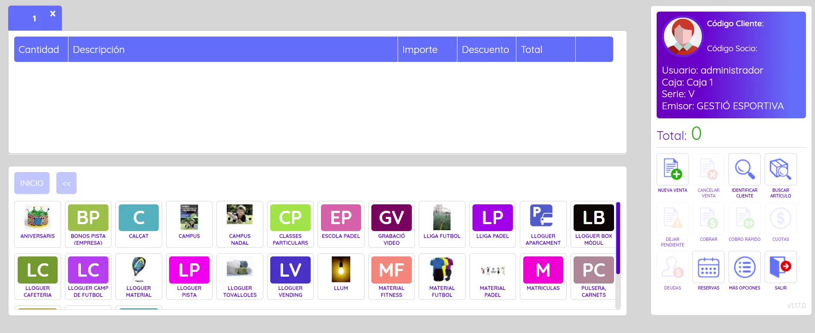Click the customer avatar picture
The height and width of the screenshot is (333, 815).
682,37
